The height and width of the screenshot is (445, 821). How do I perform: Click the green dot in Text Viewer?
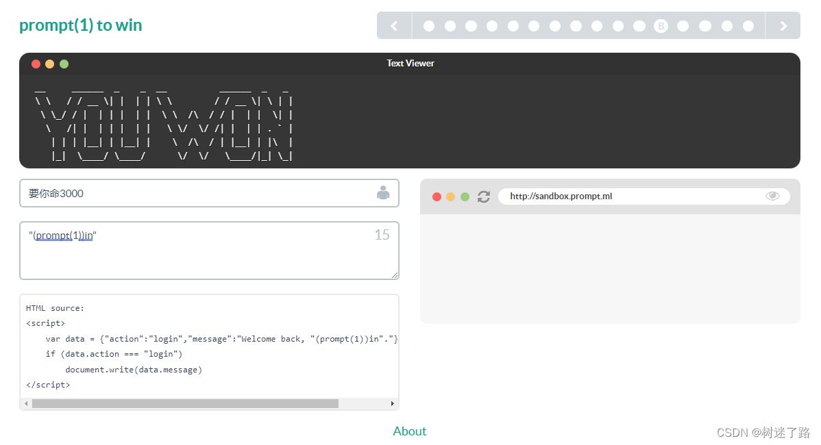coord(64,64)
